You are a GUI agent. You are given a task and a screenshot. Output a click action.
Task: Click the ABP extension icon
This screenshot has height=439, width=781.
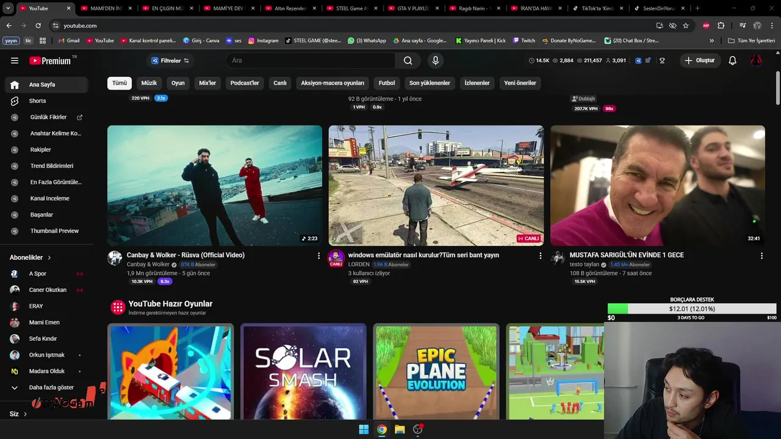pyautogui.click(x=706, y=26)
